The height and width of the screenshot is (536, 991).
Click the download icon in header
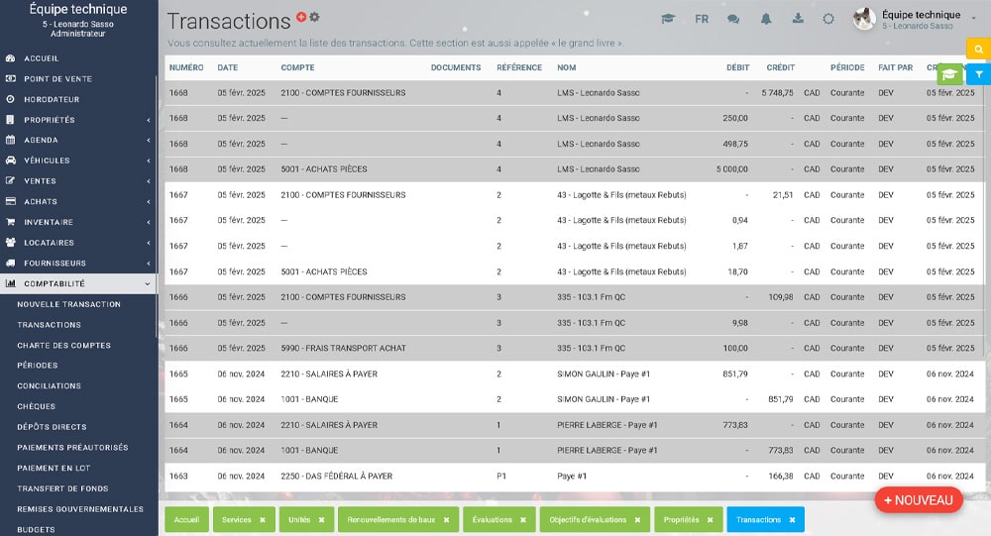(797, 19)
